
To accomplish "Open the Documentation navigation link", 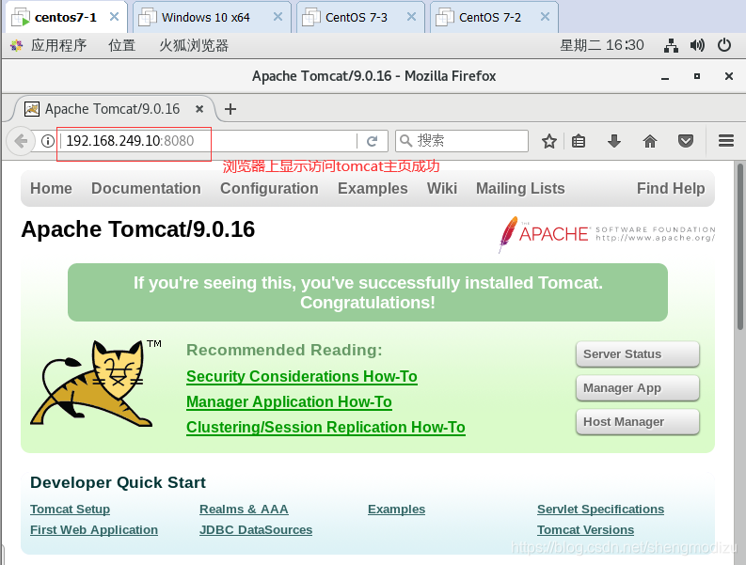I will click(x=146, y=188).
